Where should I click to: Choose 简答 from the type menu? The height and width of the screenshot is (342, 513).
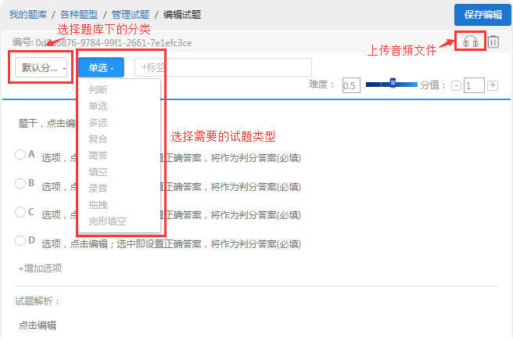pyautogui.click(x=98, y=155)
